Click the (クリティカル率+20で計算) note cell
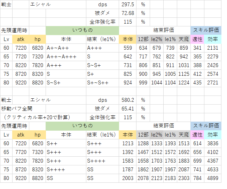This screenshot has width=227, height=189. pos(43,117)
